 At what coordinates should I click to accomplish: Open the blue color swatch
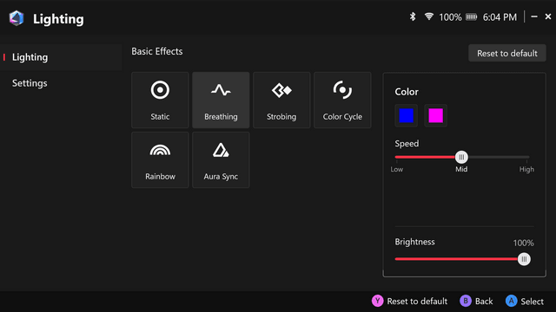point(407,115)
